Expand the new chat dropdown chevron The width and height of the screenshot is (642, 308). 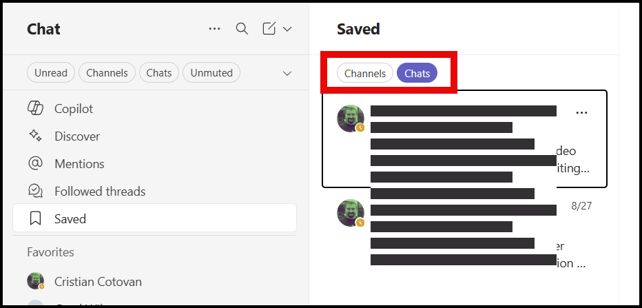pos(287,29)
